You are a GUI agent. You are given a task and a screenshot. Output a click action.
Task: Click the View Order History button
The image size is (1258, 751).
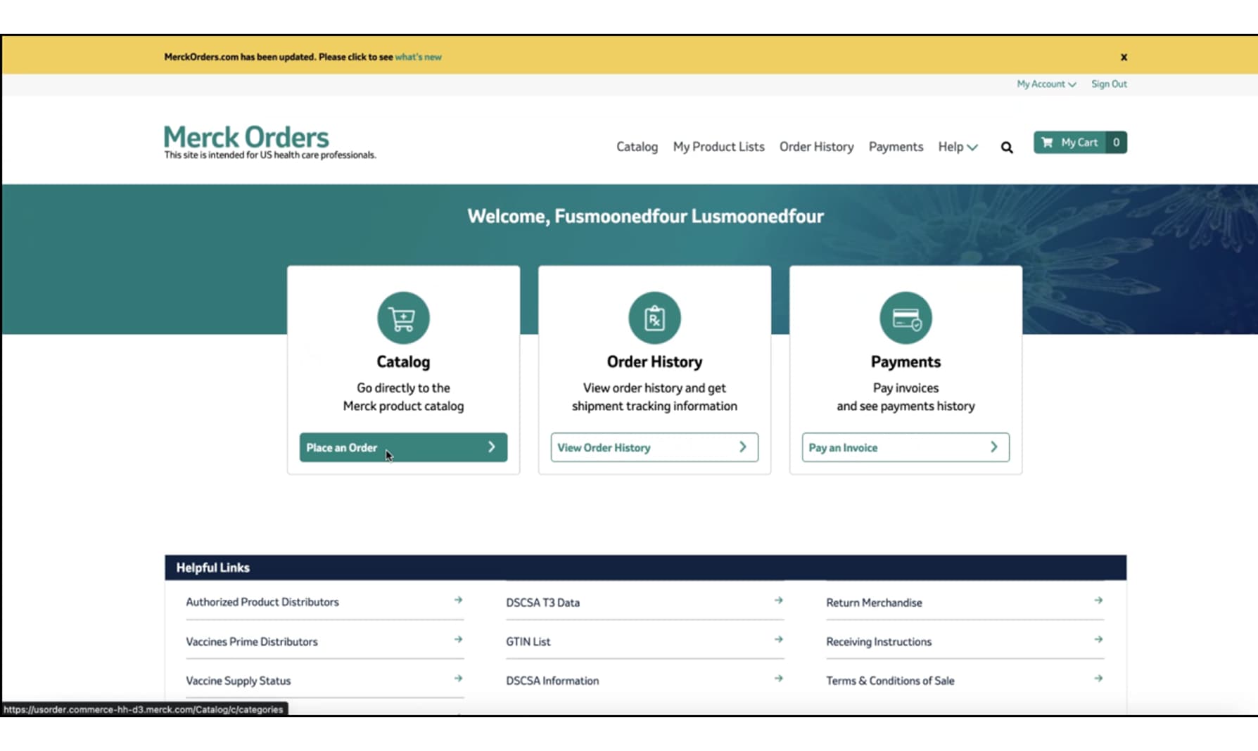[654, 447]
